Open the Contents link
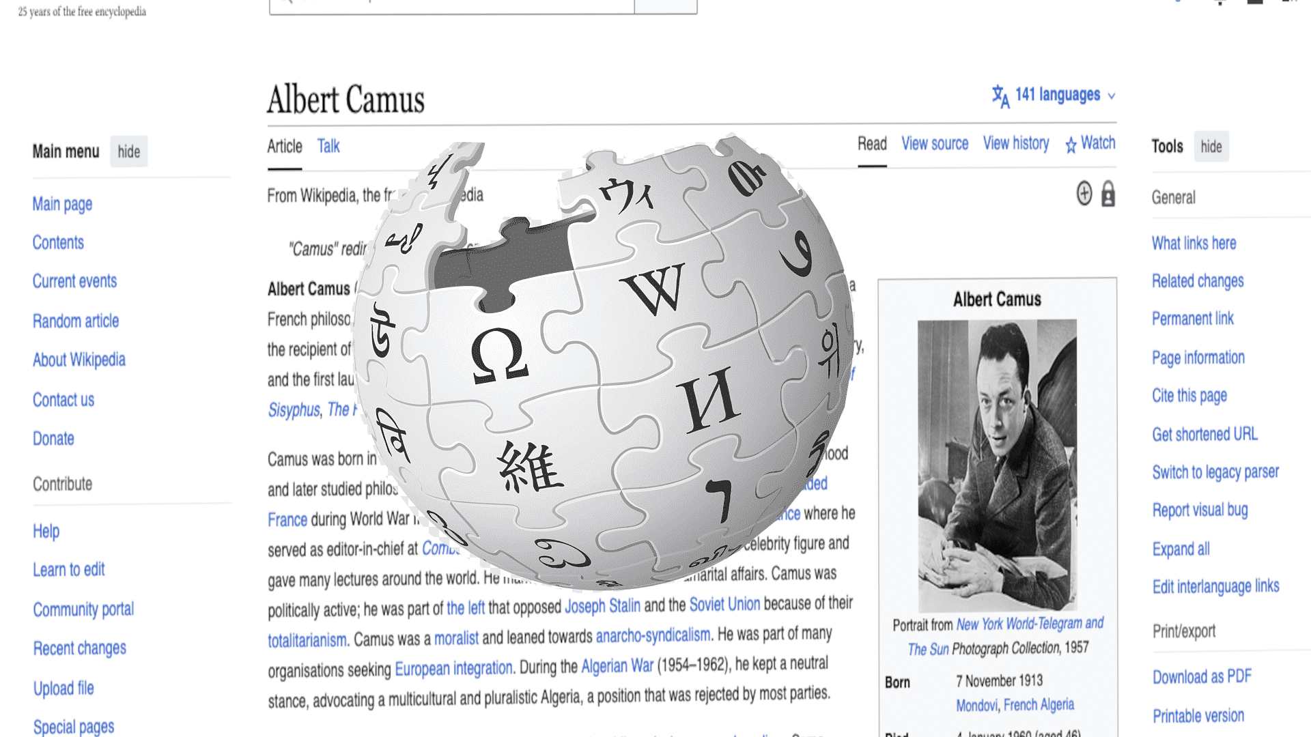 [58, 243]
